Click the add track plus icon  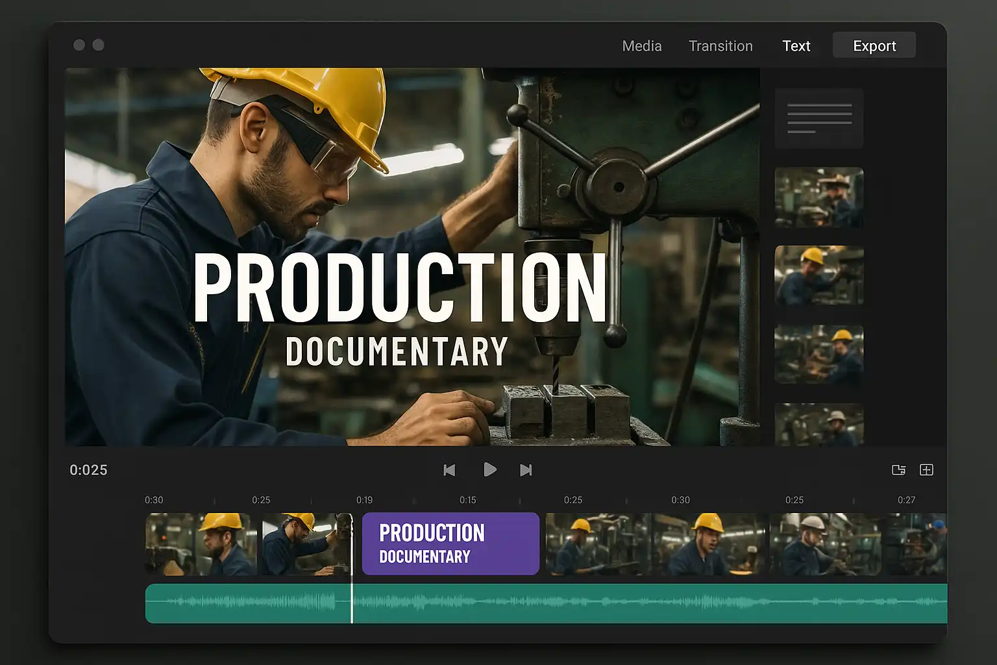(926, 470)
